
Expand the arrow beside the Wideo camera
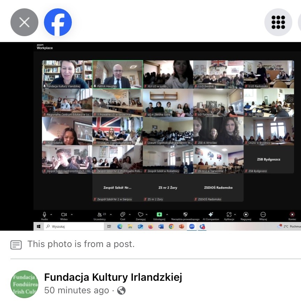pyautogui.click(x=71, y=215)
